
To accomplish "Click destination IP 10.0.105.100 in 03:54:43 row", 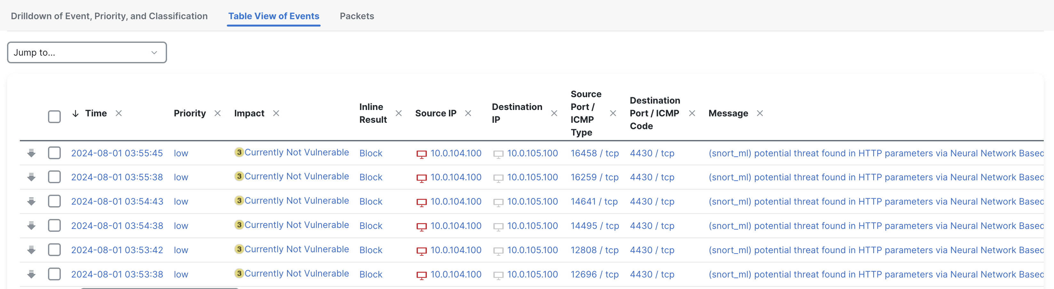I will pos(532,201).
